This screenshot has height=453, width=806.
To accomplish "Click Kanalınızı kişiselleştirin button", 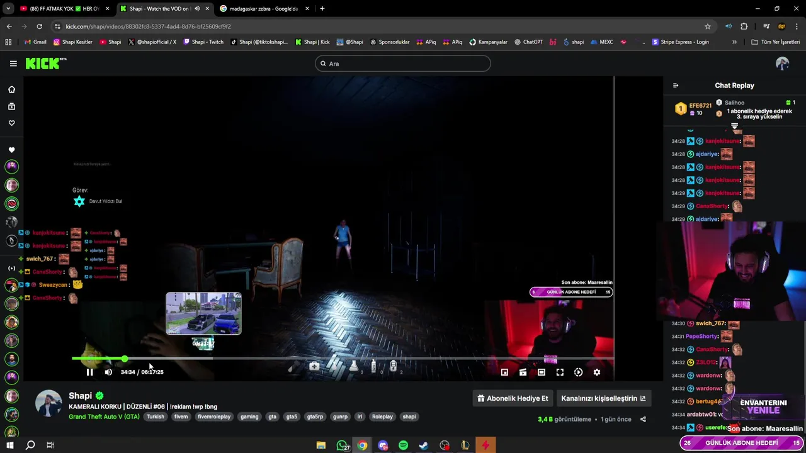I will click(x=603, y=398).
